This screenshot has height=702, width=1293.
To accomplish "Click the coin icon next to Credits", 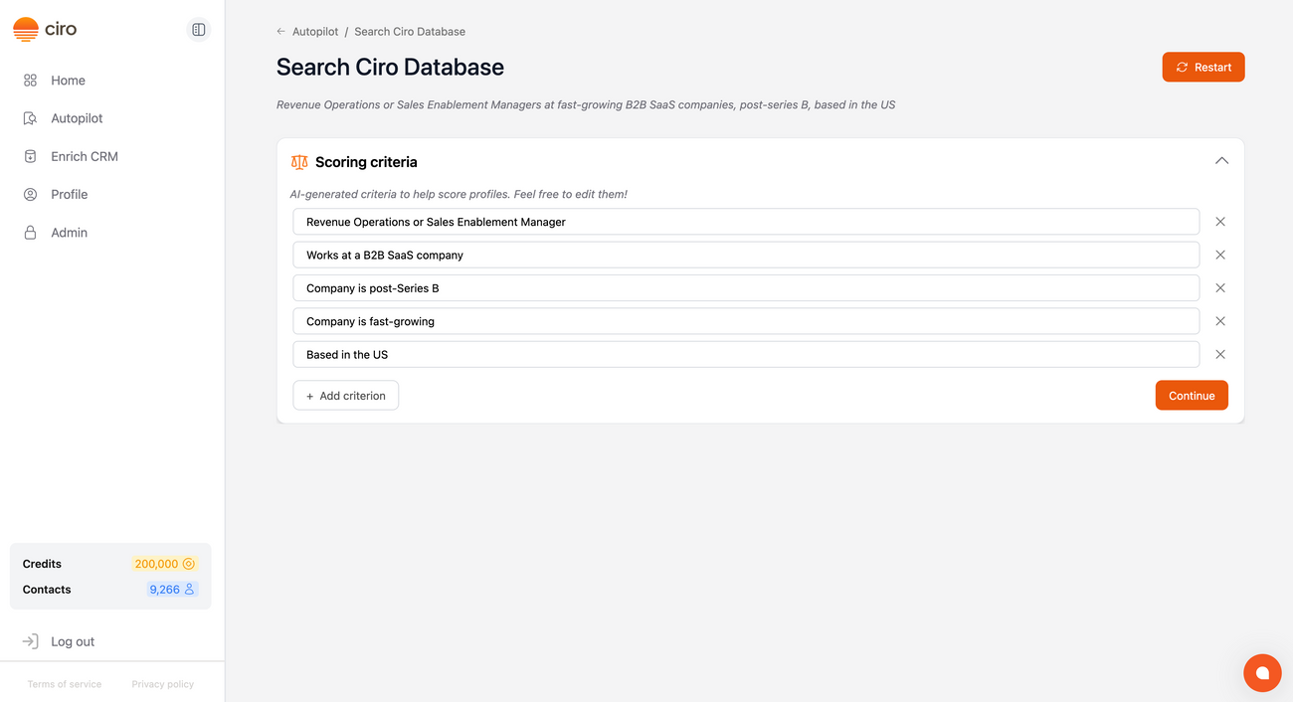I will (x=188, y=563).
